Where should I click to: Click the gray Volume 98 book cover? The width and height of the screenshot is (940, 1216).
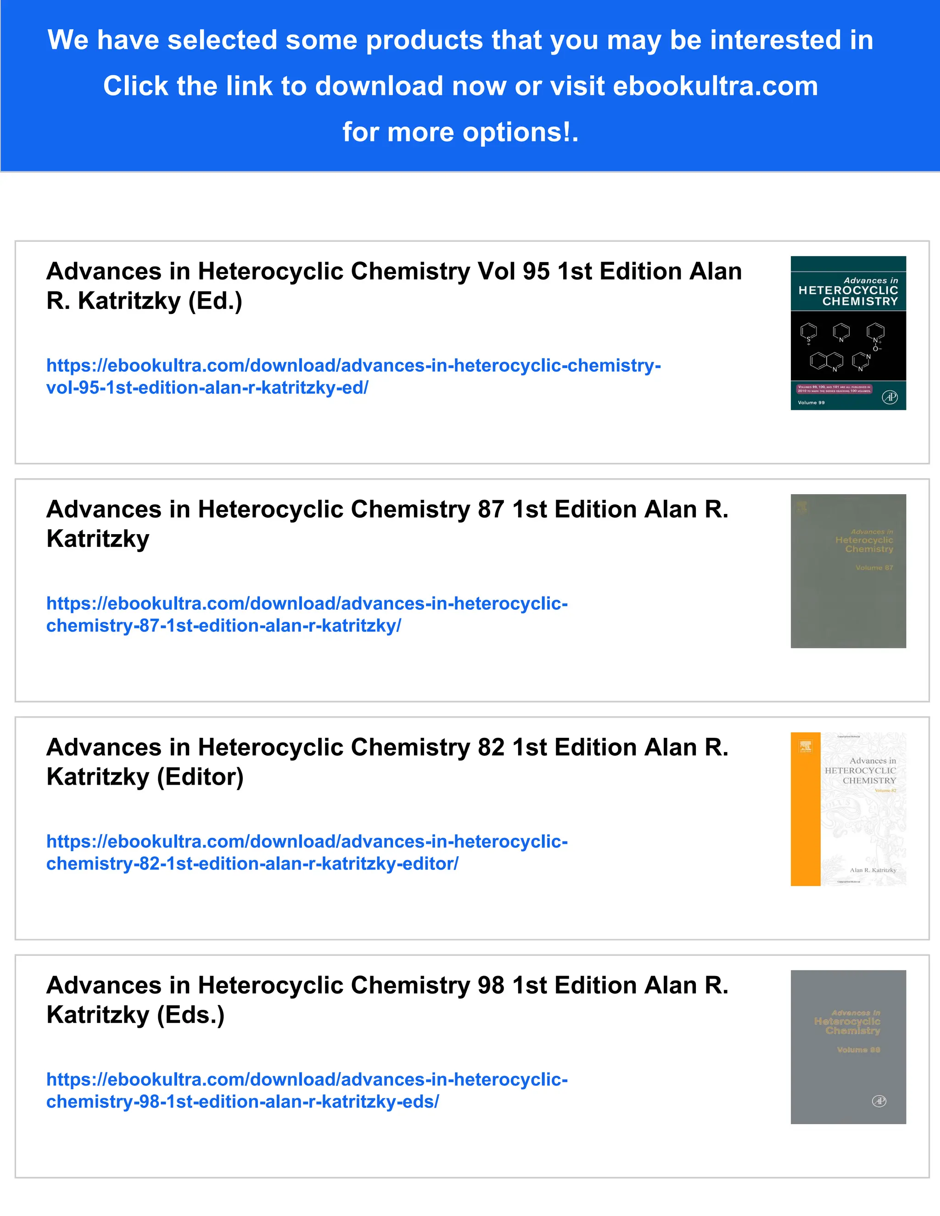pyautogui.click(x=848, y=1047)
